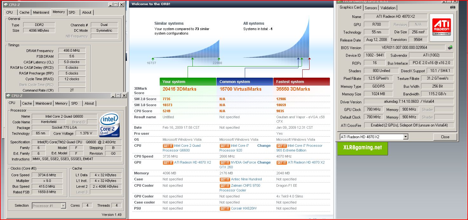Click GET IT badge for Your system GPU

pyautogui.click(x=168, y=163)
